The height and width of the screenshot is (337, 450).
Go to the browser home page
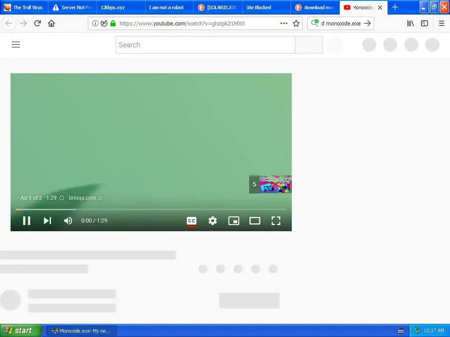click(x=51, y=23)
